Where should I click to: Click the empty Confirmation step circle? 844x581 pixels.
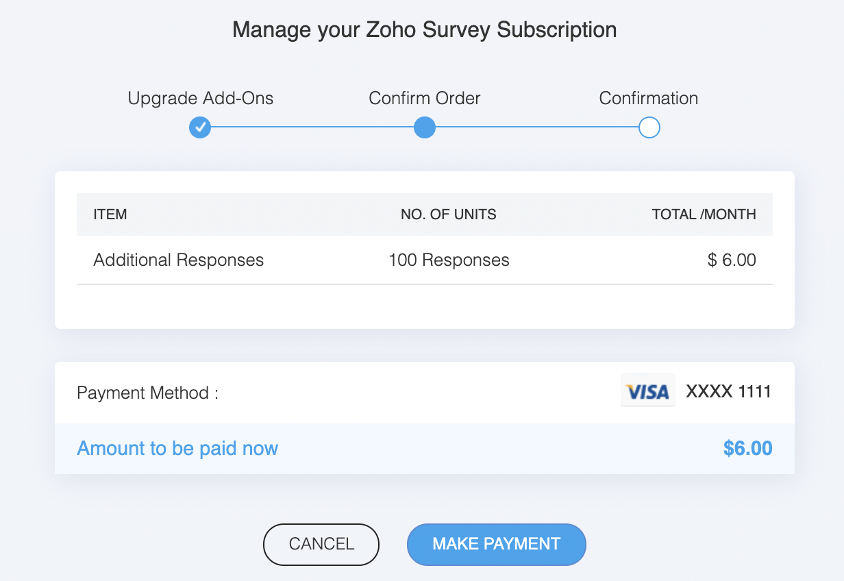649,127
